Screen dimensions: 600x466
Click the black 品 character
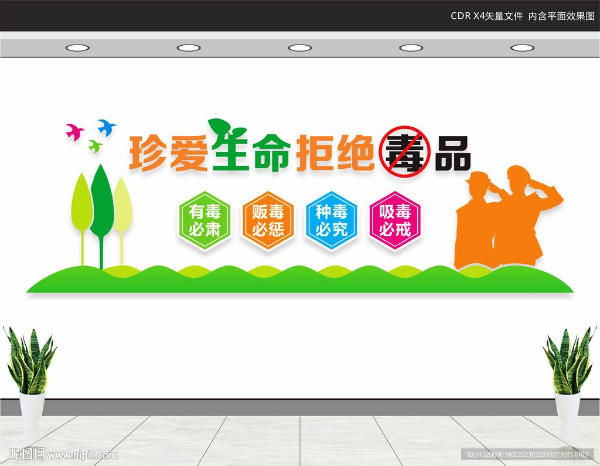(452, 153)
